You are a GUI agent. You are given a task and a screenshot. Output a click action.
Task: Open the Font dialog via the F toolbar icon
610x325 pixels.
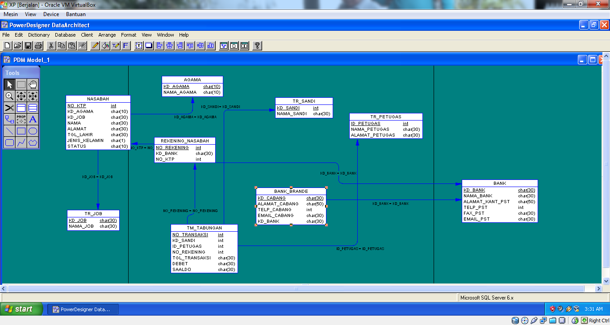tap(125, 45)
